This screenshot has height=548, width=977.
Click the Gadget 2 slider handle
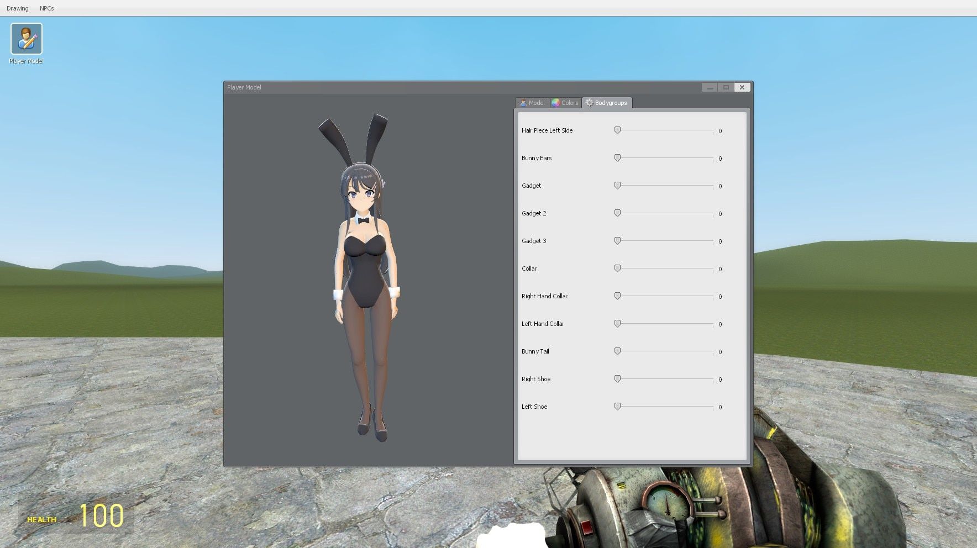tap(617, 213)
